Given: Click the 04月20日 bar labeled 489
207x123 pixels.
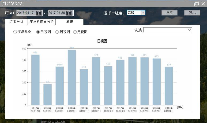Looking at the screenshot, I should pos(72,77).
